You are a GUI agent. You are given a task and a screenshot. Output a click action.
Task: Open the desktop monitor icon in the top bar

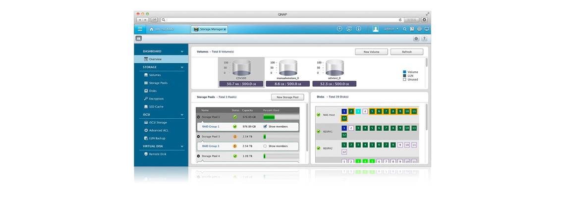point(427,29)
